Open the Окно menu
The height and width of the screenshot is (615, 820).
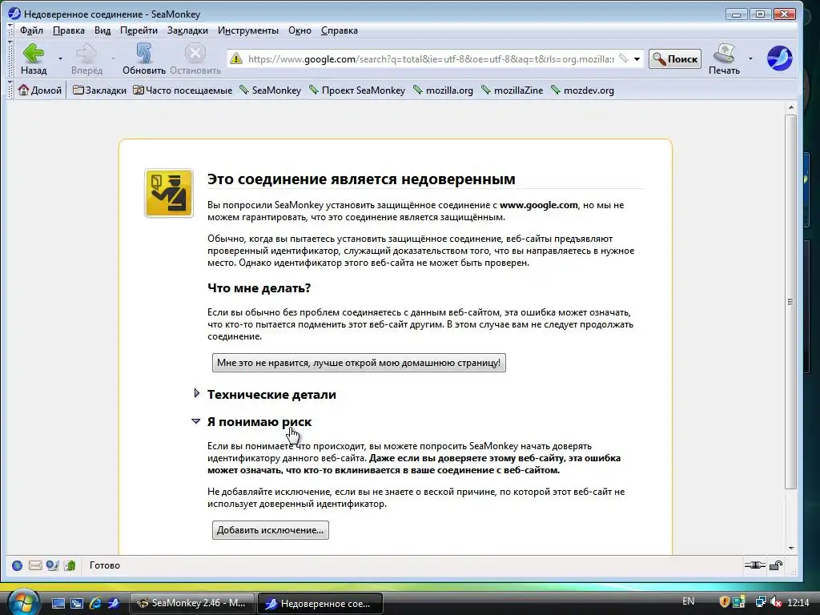(299, 30)
